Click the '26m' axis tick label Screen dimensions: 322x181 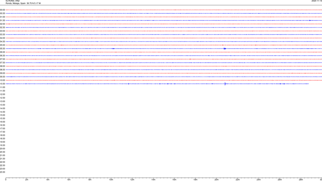(x=280, y=180)
